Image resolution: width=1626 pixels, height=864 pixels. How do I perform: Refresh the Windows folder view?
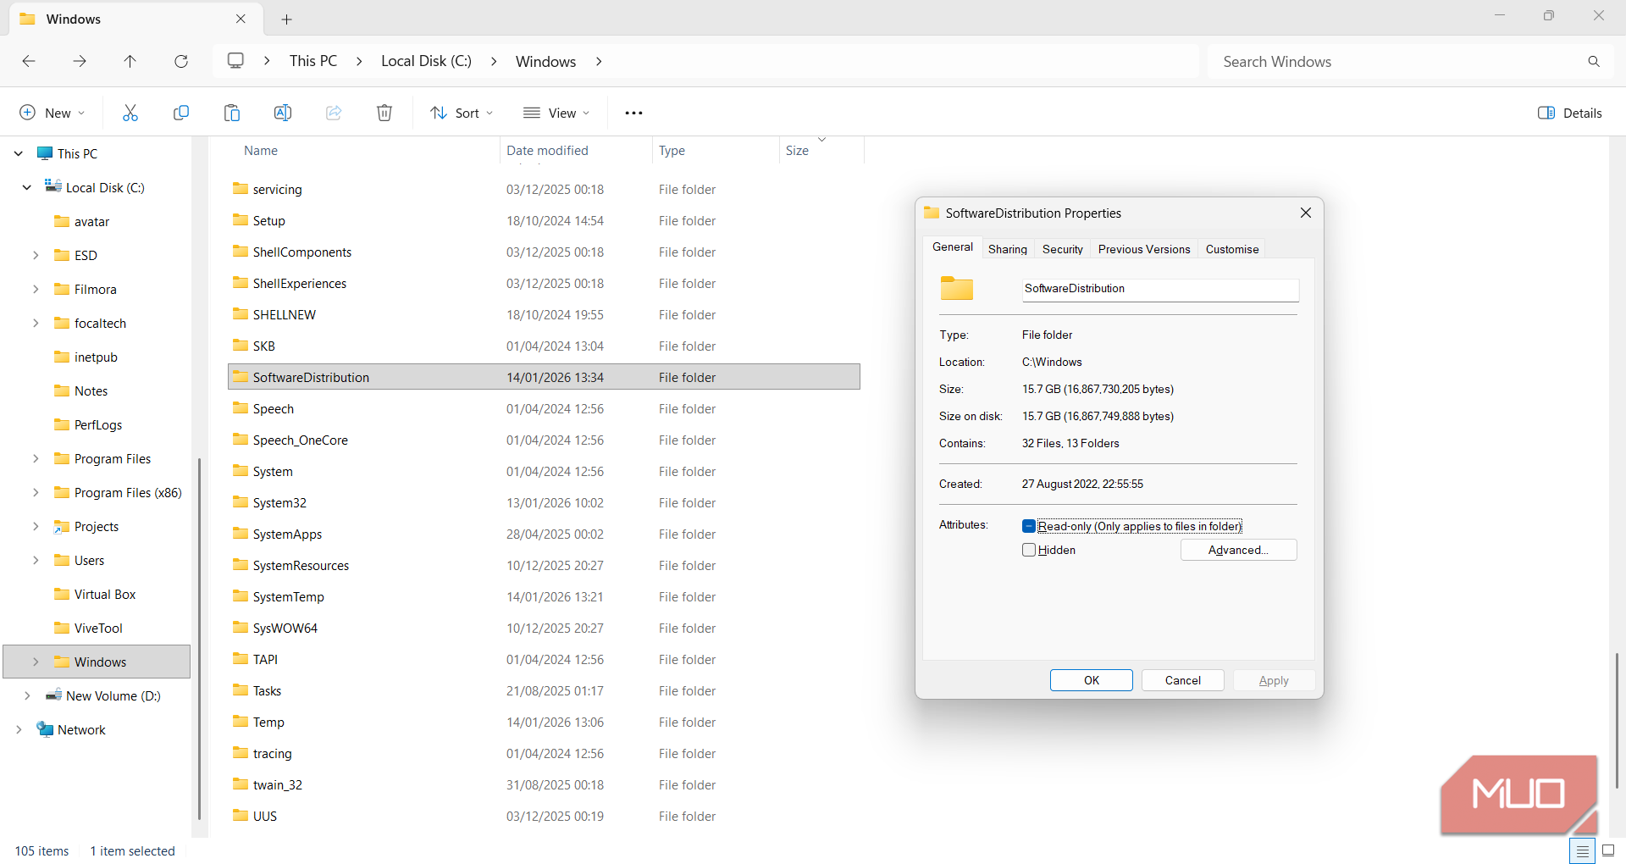(181, 61)
